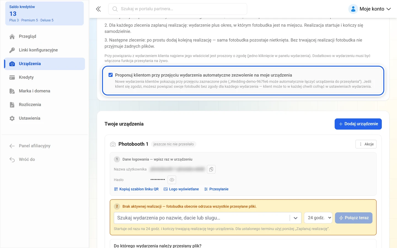Click the Panel afiliacyjny arrow icon
Screen dimensions: 397x248
(x=12, y=146)
